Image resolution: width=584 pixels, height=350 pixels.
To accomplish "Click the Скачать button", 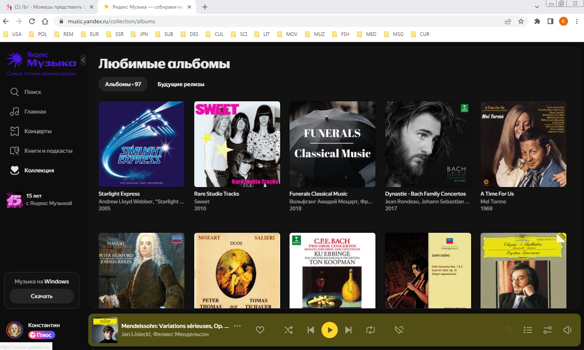I will coord(42,296).
